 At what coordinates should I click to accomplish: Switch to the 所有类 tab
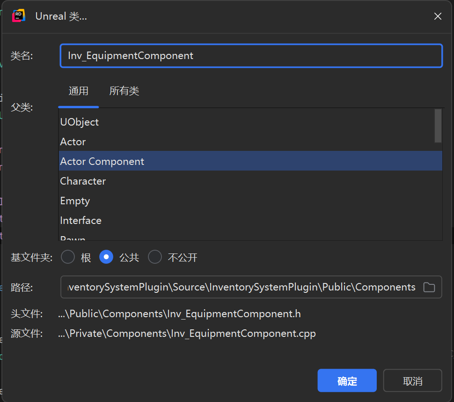[124, 91]
